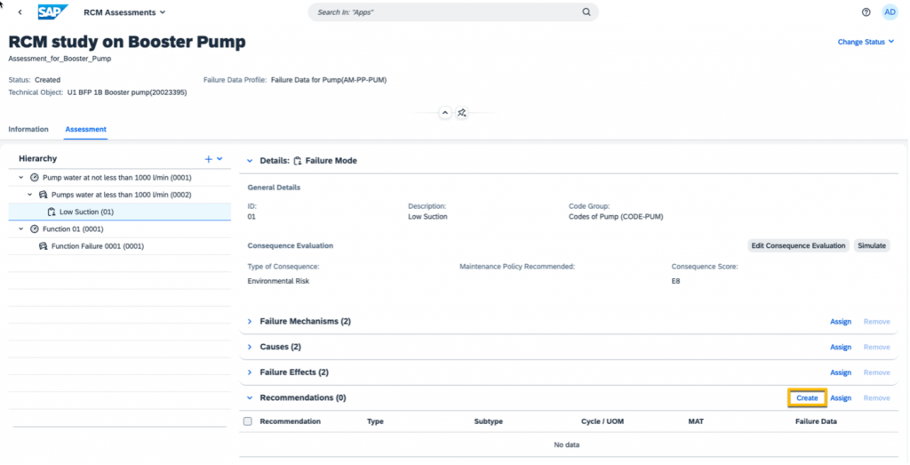910x465 pixels.
Task: Click the Type column header
Action: coord(375,421)
